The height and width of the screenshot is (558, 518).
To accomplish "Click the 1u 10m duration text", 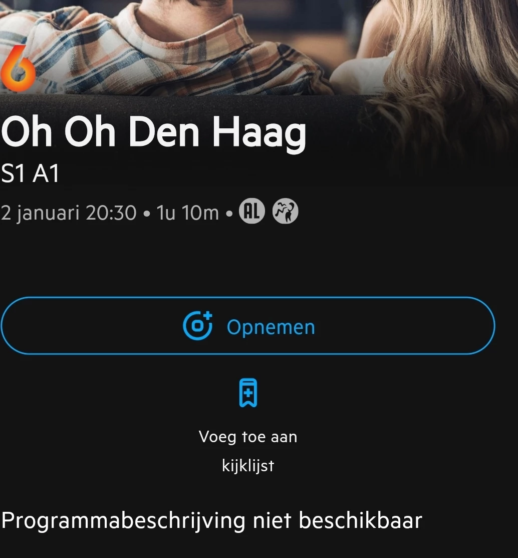I will tap(187, 213).
